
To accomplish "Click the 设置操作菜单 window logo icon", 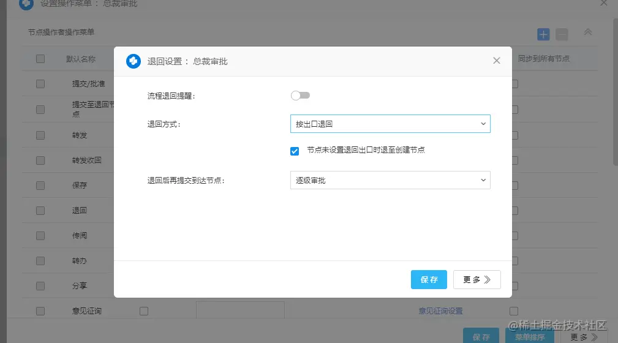I will point(26,4).
